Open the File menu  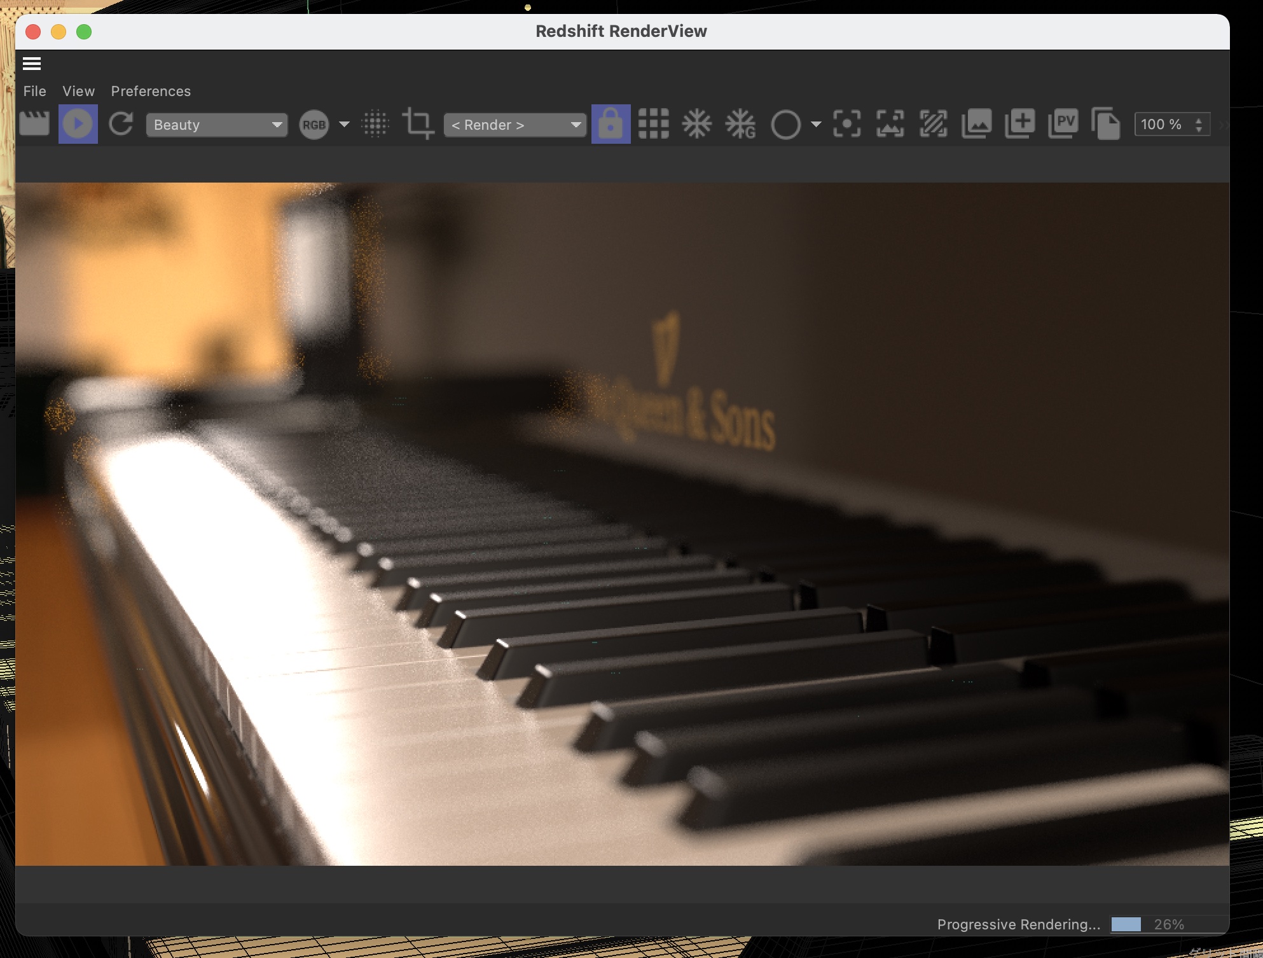(x=34, y=91)
